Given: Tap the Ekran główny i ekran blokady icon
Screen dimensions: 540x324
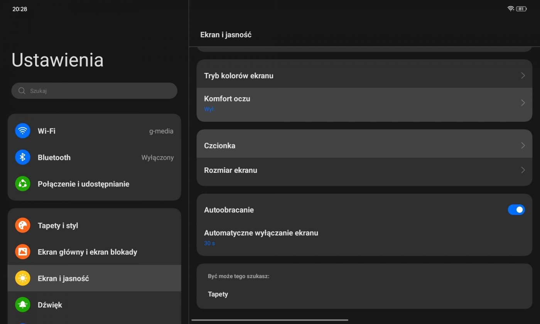Looking at the screenshot, I should tap(22, 252).
